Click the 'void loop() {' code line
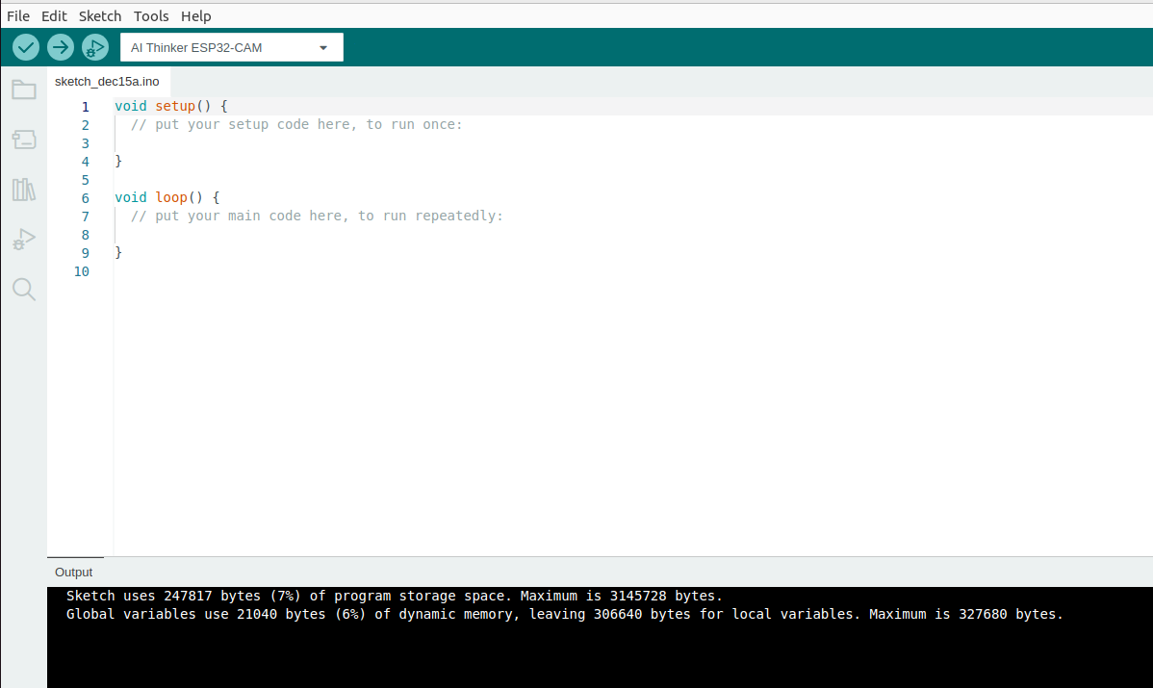Viewport: 1153px width, 688px height. point(167,197)
